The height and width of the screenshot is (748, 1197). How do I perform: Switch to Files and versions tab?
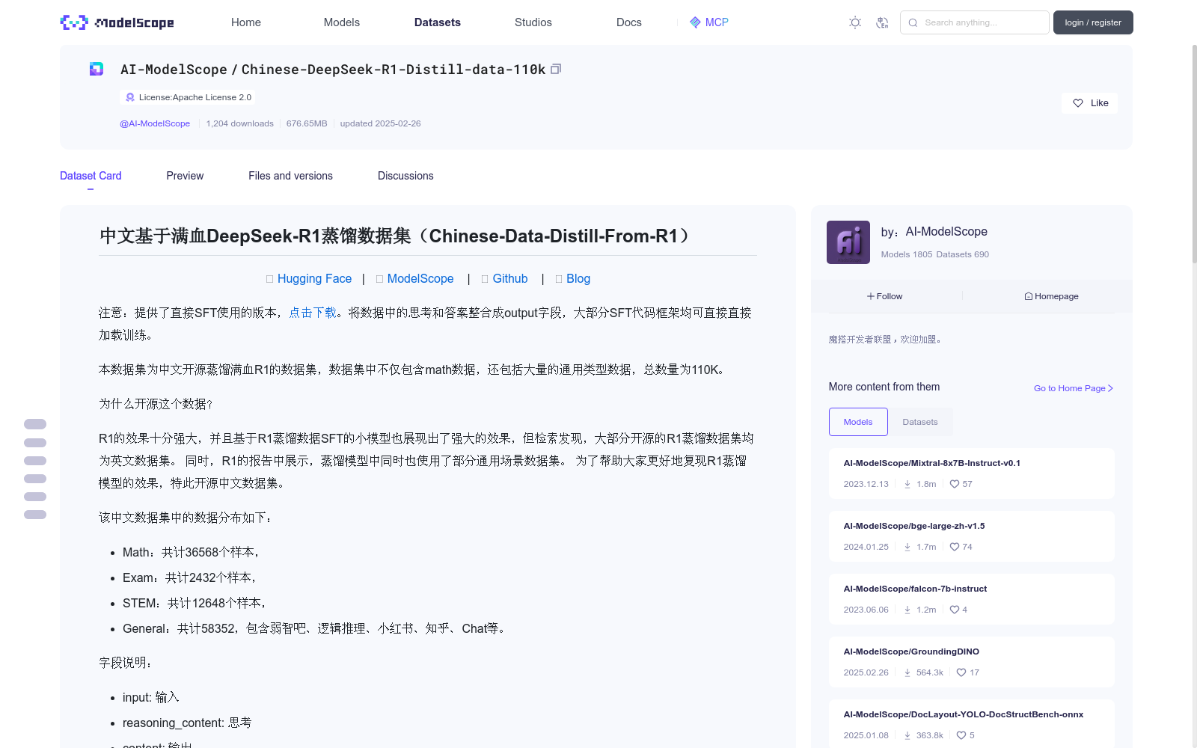(x=290, y=176)
